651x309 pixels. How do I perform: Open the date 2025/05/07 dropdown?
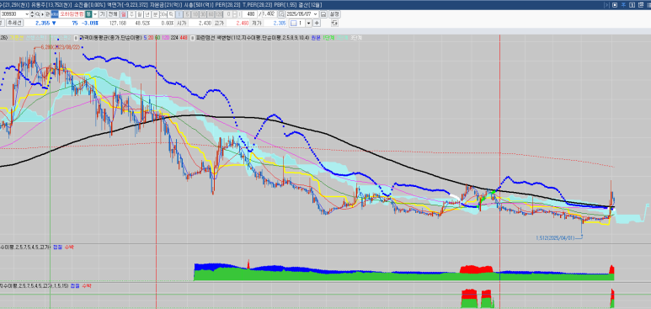(x=315, y=14)
